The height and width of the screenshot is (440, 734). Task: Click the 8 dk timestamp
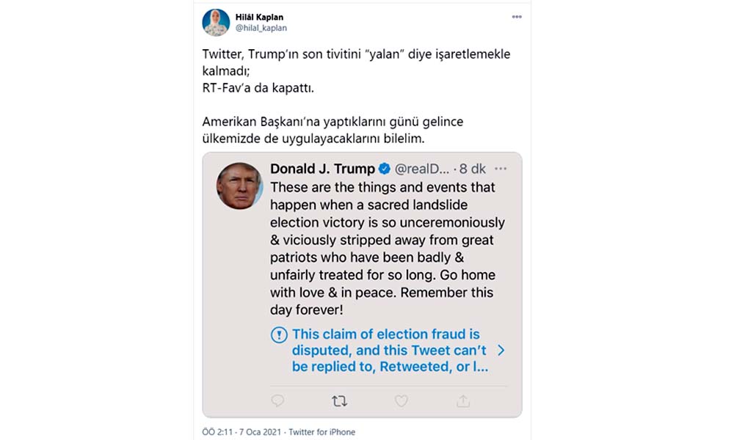point(474,169)
